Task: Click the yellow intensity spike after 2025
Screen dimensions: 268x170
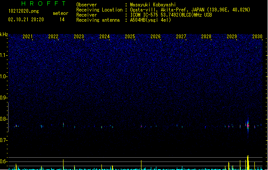Action: [141, 165]
